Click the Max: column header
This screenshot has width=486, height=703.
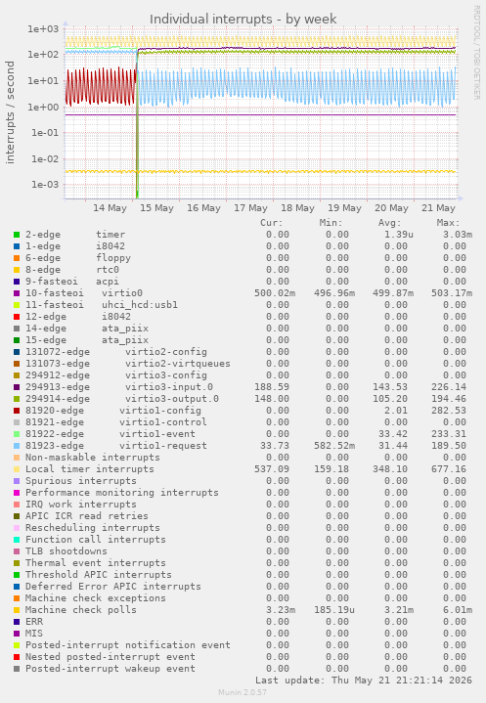(448, 223)
